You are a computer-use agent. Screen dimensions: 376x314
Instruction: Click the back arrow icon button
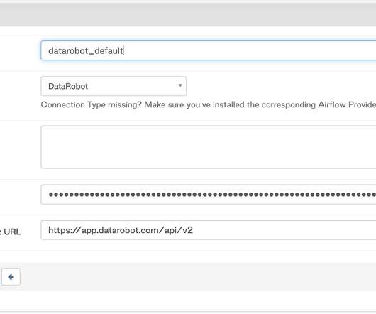click(x=11, y=277)
